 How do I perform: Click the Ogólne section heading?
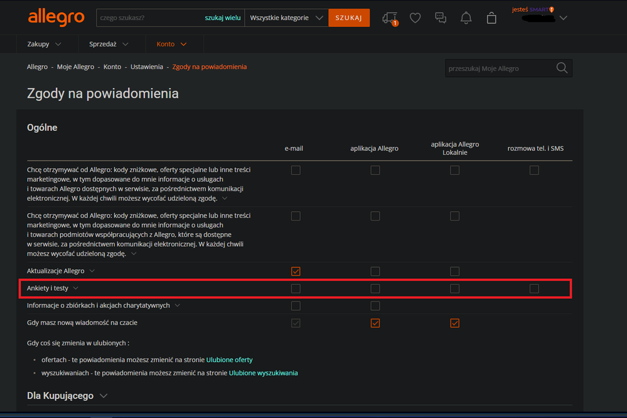pyautogui.click(x=42, y=128)
